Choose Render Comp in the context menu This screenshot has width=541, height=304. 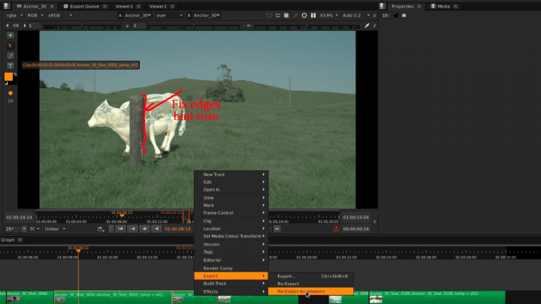pyautogui.click(x=218, y=268)
